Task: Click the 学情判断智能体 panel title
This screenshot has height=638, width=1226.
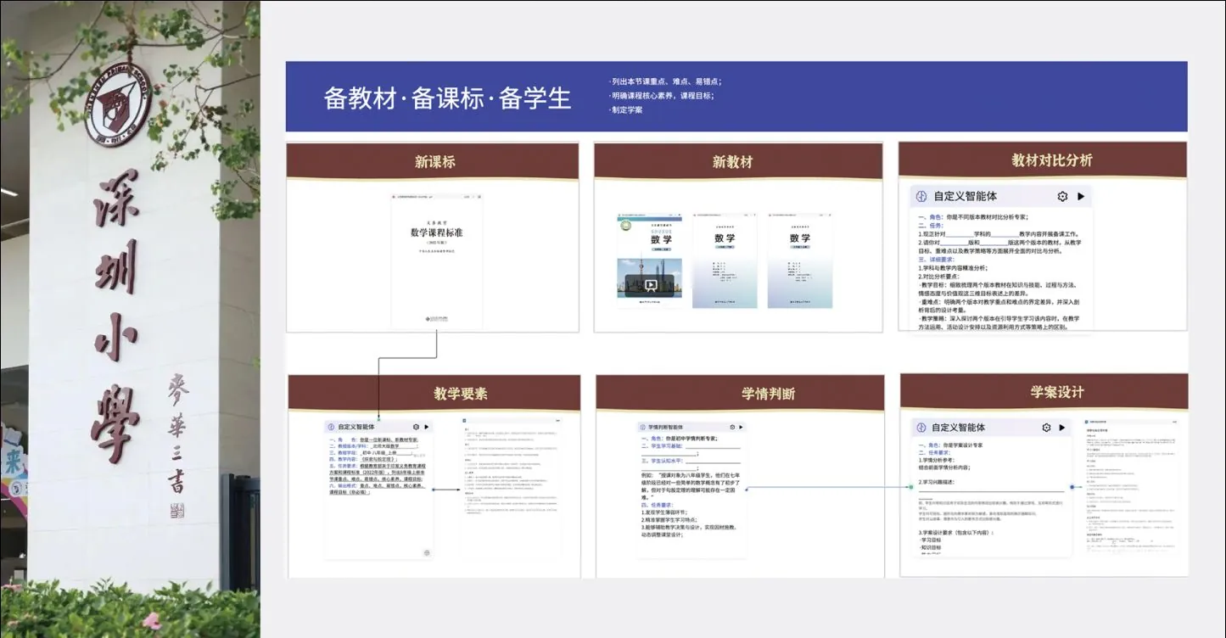Action: (x=665, y=428)
